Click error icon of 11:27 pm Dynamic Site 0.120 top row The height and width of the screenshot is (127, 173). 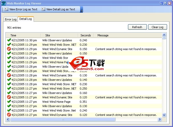pyautogui.click(x=9, y=97)
